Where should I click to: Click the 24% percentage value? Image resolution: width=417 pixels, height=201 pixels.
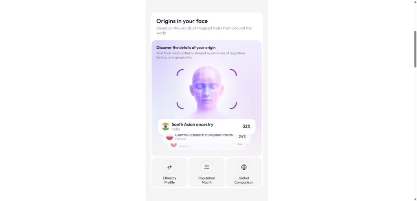click(x=242, y=136)
